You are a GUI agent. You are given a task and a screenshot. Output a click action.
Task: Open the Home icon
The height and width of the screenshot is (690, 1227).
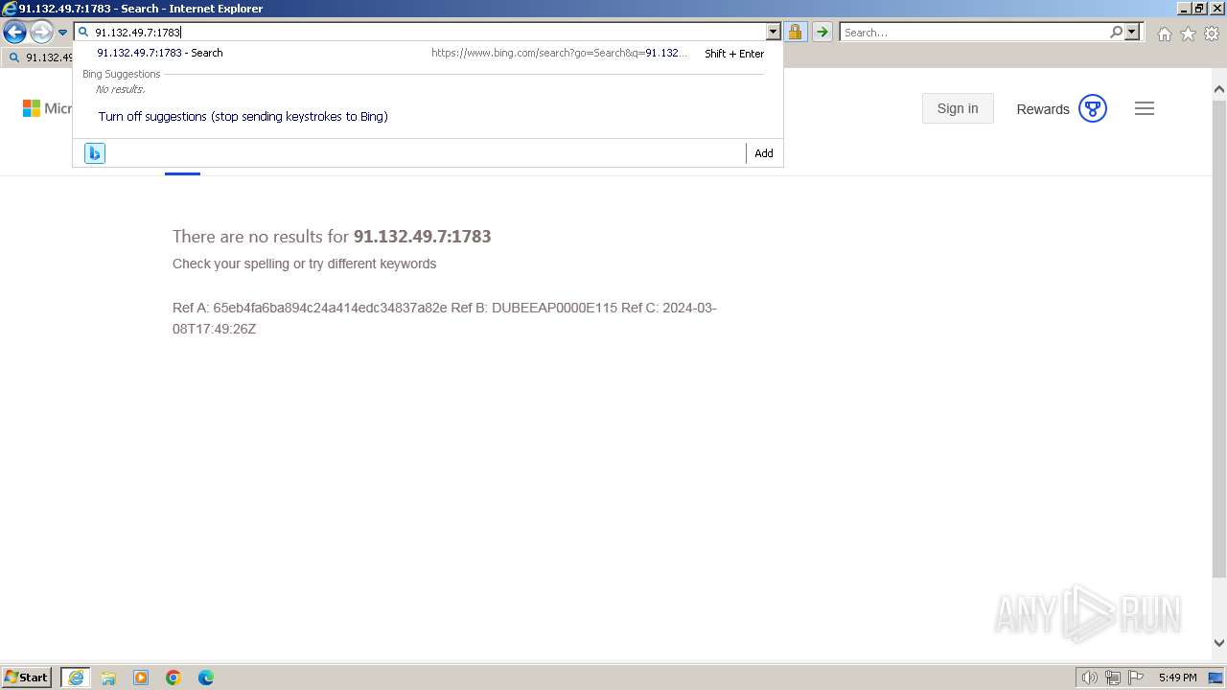[1164, 34]
